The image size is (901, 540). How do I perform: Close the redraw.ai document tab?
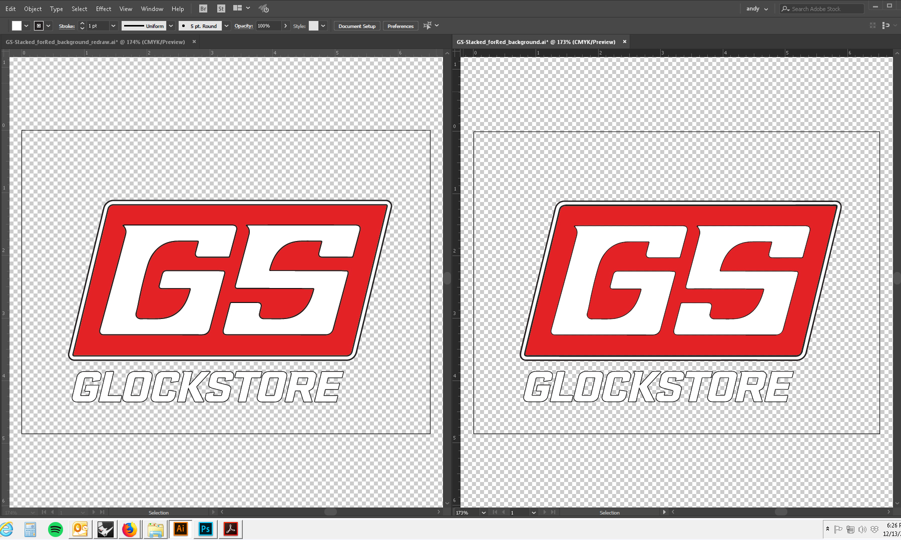pos(194,41)
